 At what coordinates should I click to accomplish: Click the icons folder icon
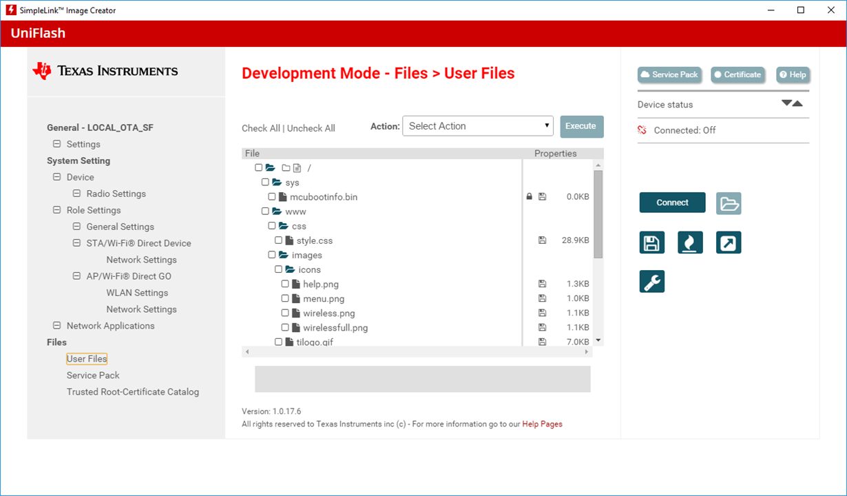click(290, 269)
